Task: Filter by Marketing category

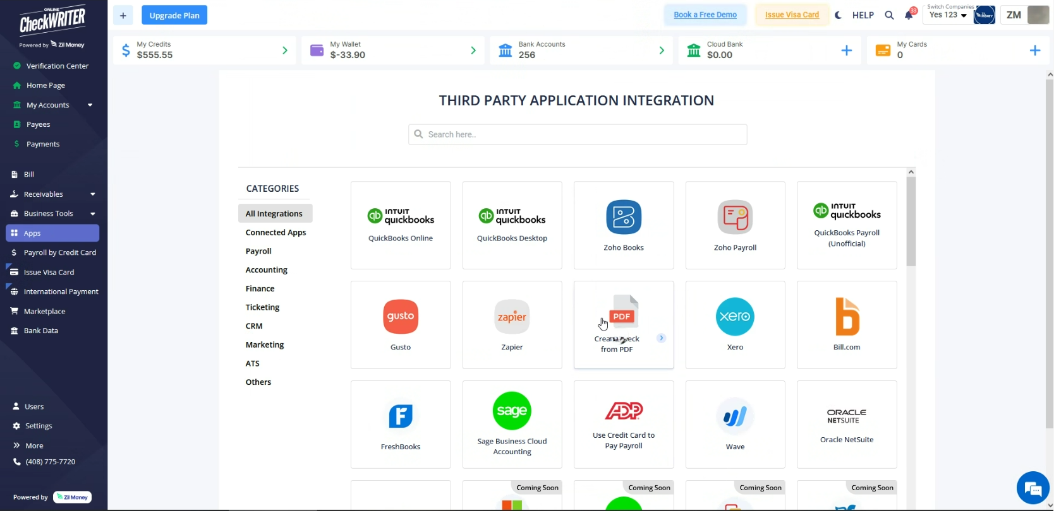Action: tap(265, 345)
